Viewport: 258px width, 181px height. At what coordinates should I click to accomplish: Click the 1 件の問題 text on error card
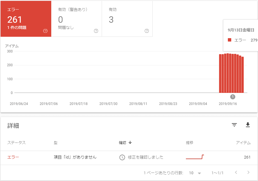point(17,28)
